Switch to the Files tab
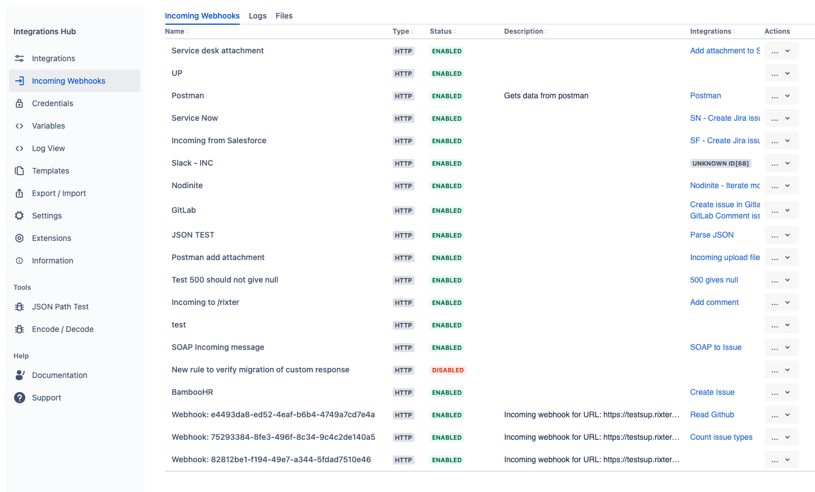Screen dimensions: 815x492 point(284,16)
